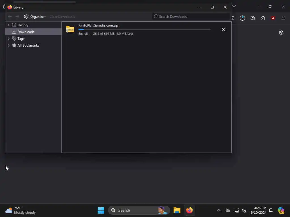The image size is (290, 217).
Task: Click the download progress bar
Action: 144,29
